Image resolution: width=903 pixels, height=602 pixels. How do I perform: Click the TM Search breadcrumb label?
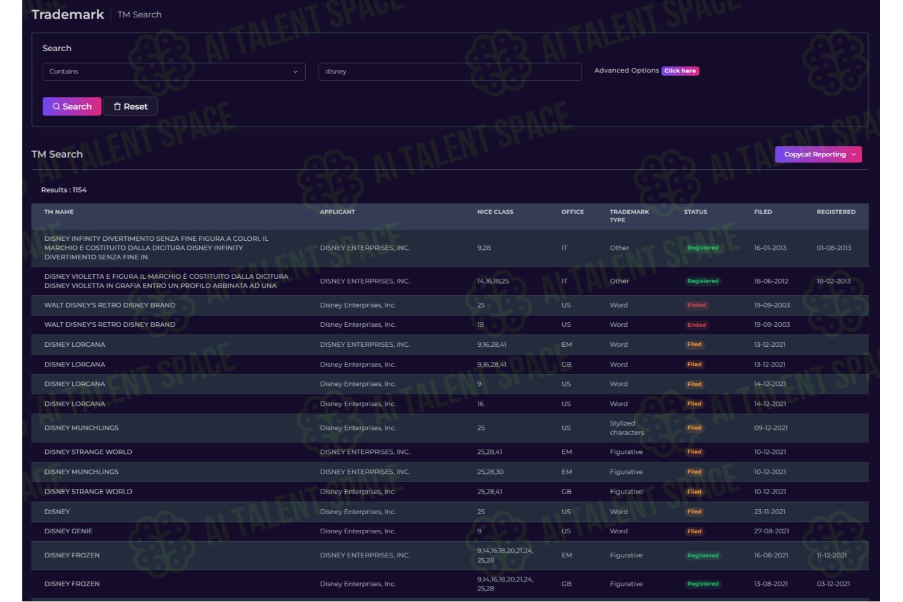[140, 14]
